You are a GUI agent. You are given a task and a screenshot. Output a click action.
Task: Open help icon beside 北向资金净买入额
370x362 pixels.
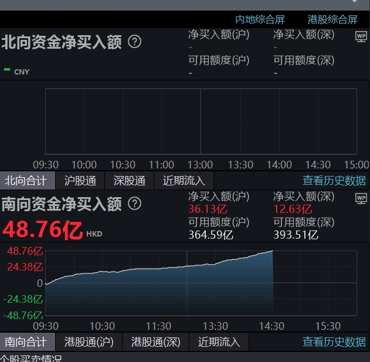(x=134, y=42)
